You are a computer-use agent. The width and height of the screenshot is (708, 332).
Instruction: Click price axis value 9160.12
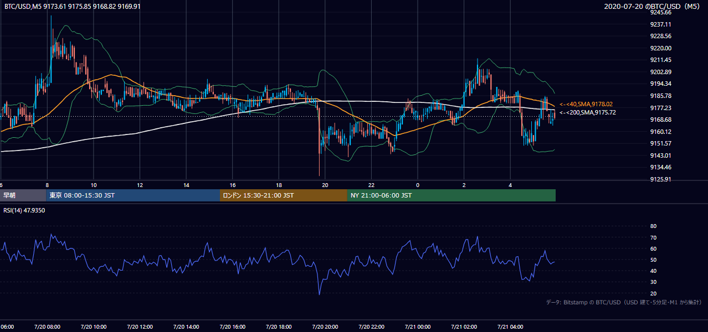tap(661, 132)
